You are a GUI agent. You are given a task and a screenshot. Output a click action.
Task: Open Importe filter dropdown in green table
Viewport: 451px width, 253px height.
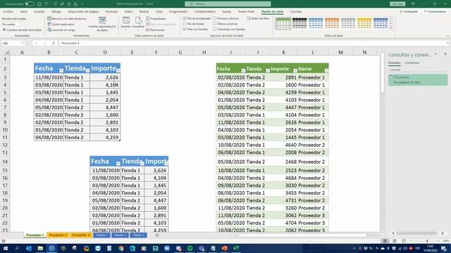tap(295, 70)
